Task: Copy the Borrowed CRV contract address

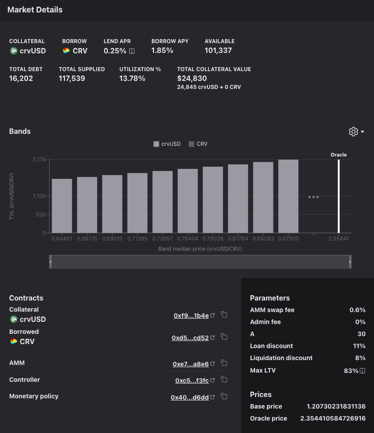Action: pyautogui.click(x=224, y=337)
